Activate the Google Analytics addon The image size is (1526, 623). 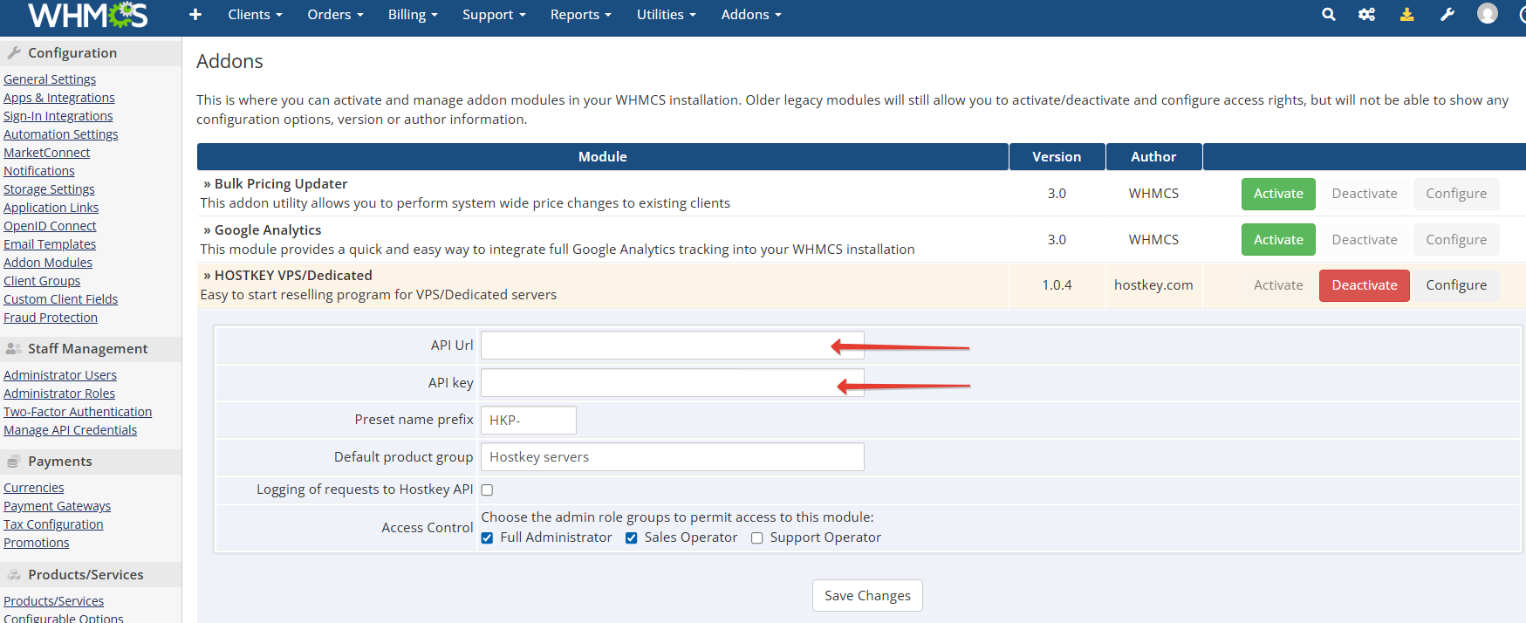pyautogui.click(x=1278, y=240)
